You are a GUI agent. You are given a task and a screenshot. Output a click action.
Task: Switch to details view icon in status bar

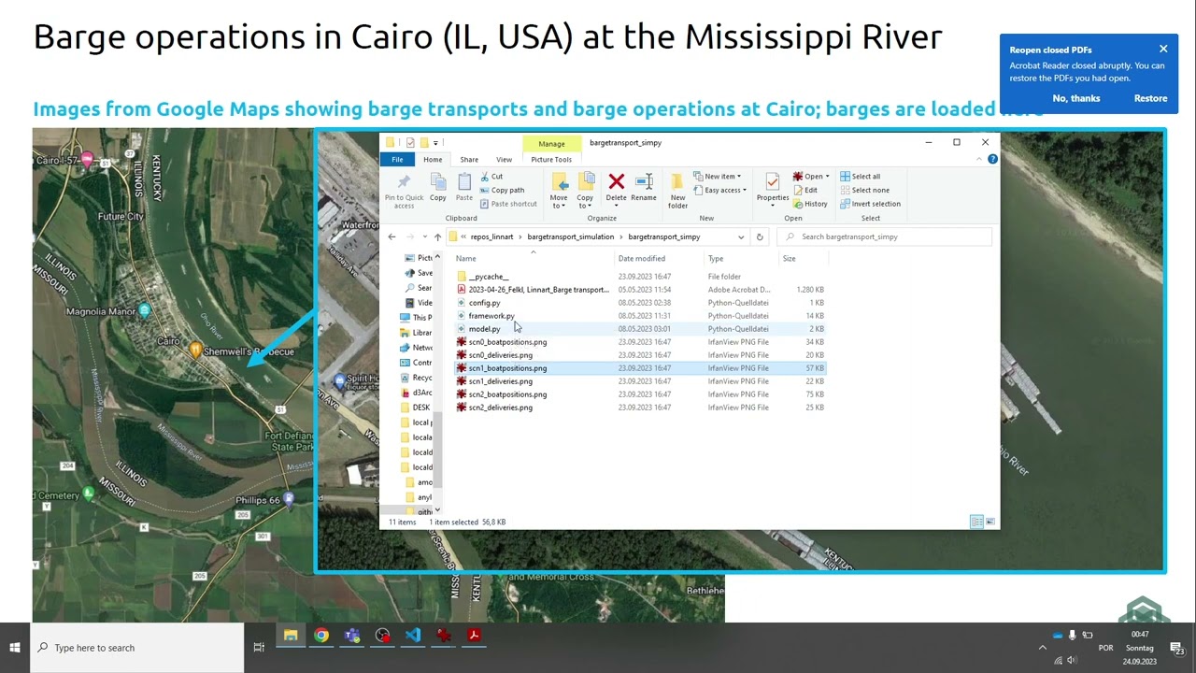[x=976, y=522]
